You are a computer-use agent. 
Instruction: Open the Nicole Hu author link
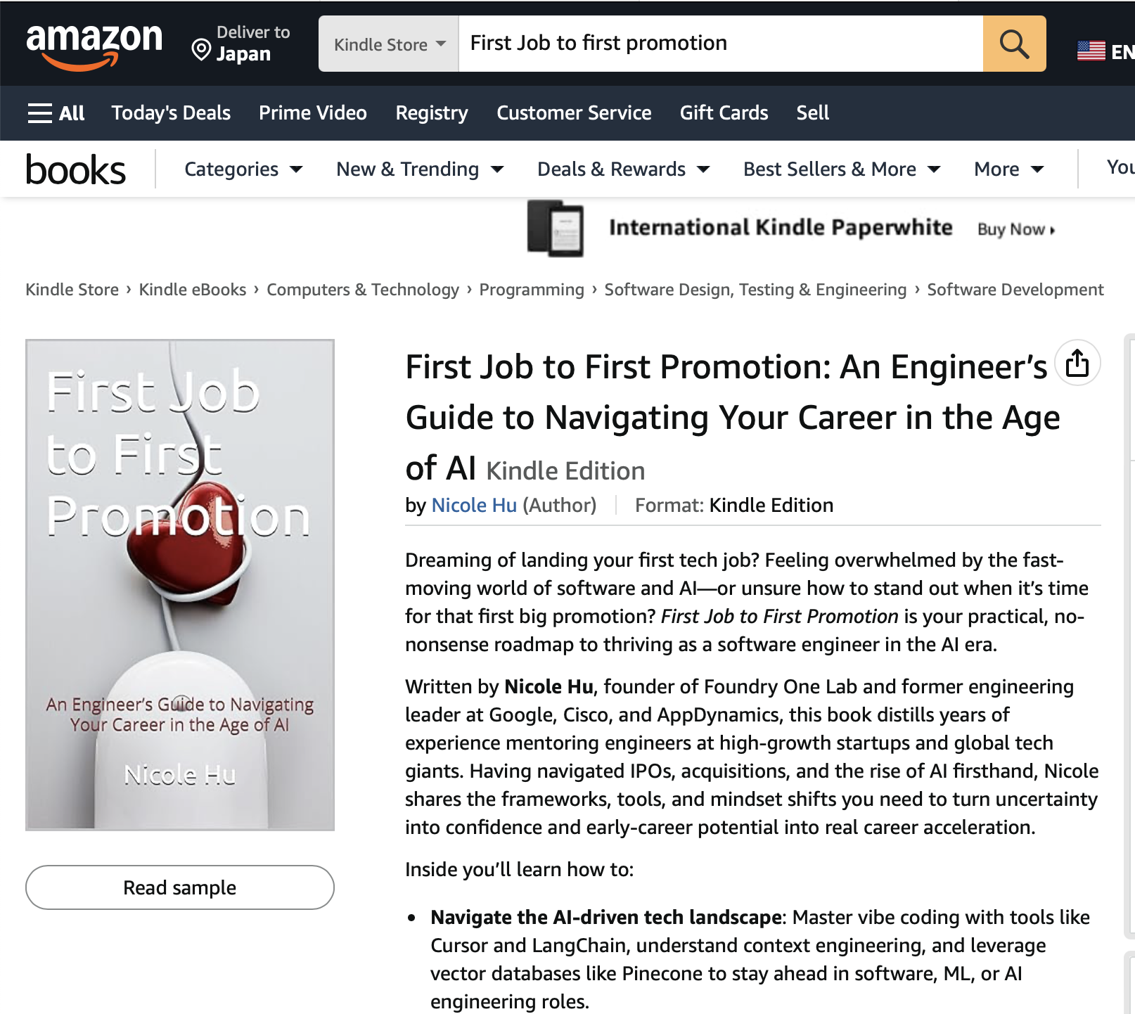point(473,505)
